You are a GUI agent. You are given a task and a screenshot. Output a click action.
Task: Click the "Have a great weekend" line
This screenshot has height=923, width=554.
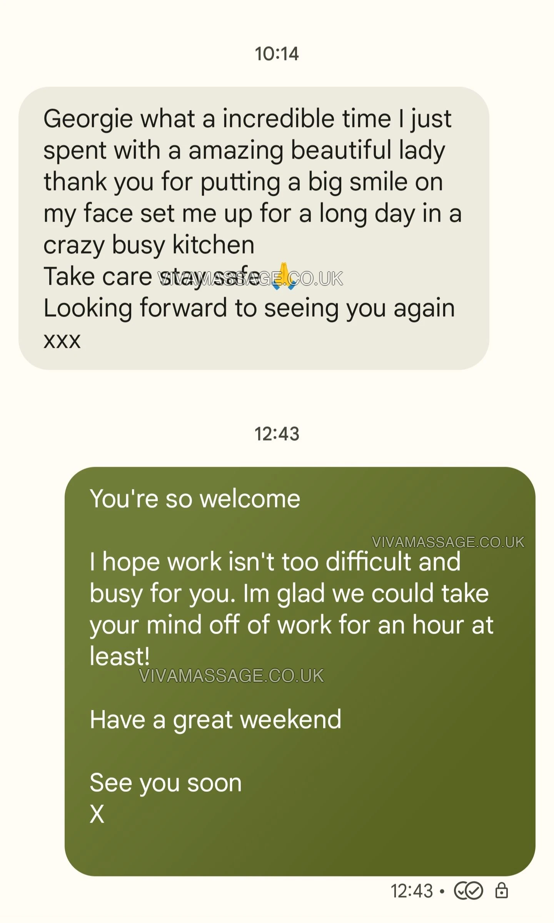pos(215,719)
